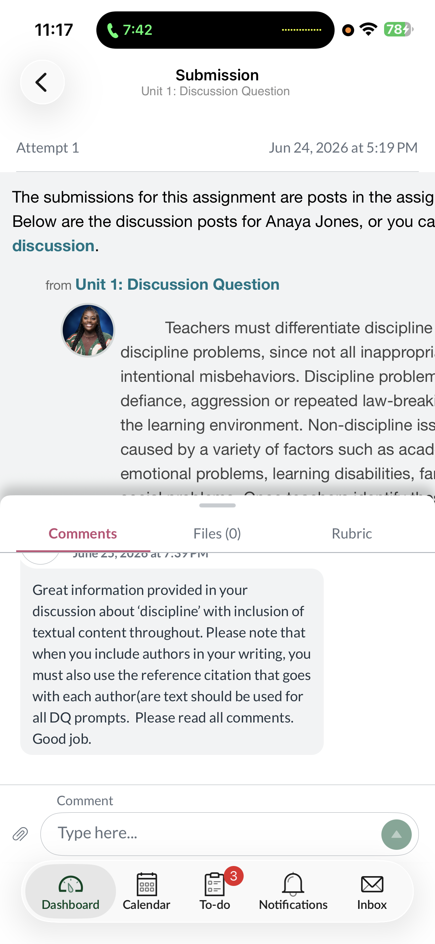
Task: Tap the active call timer pill
Action: (x=215, y=30)
